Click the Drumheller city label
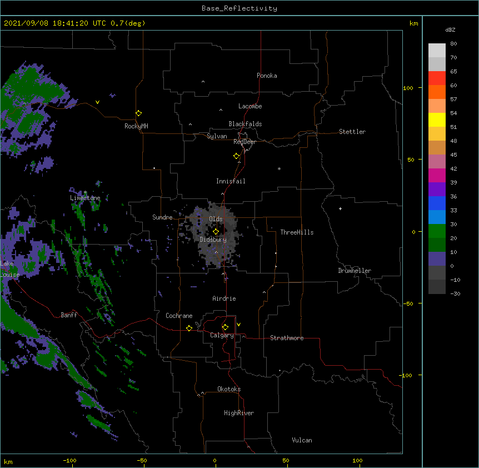479x468 pixels. (355, 271)
